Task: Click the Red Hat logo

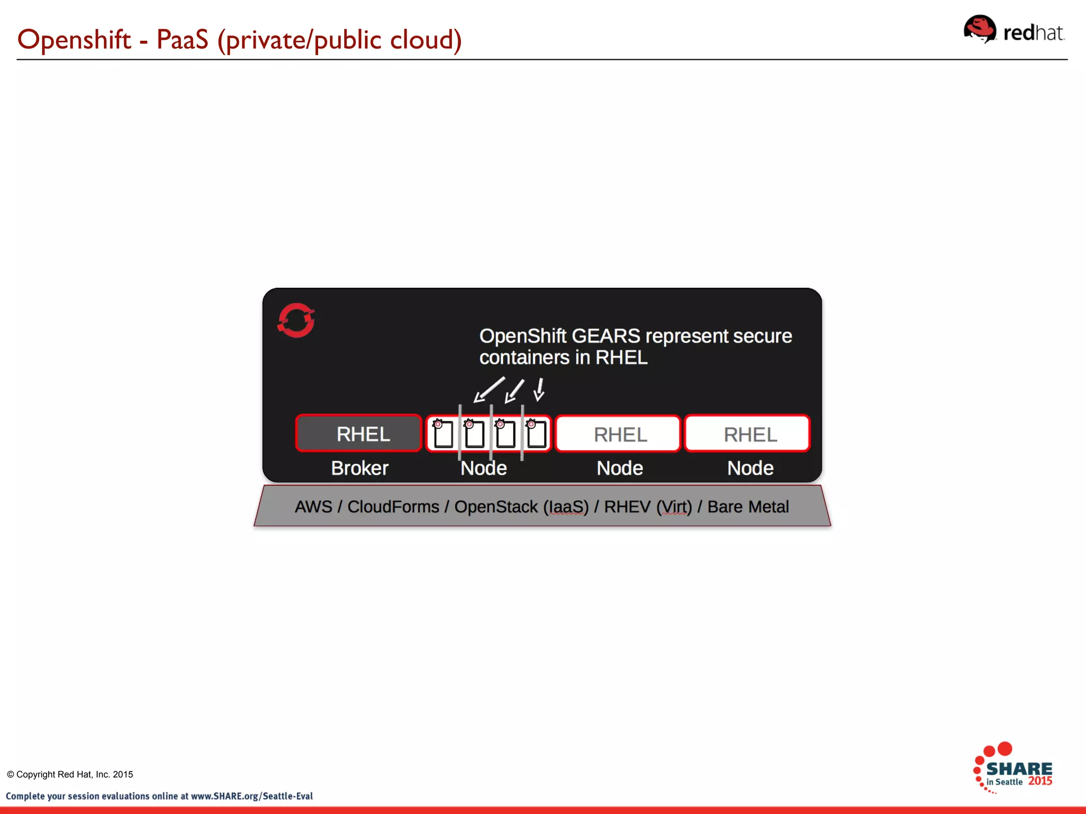Action: click(x=1014, y=30)
